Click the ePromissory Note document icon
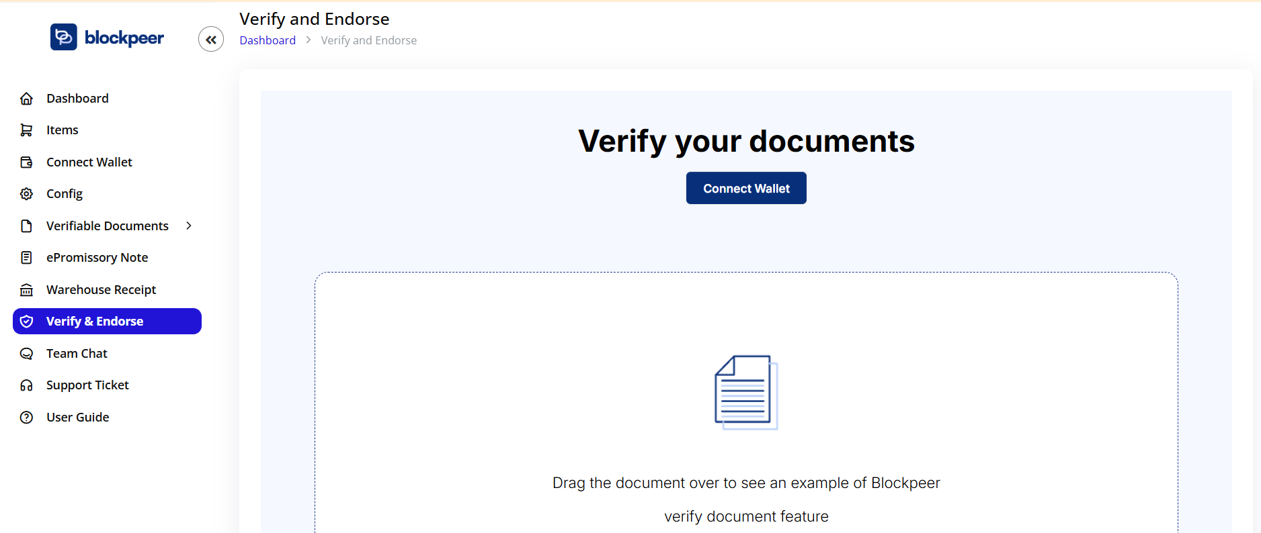The image size is (1261, 533). 26,258
